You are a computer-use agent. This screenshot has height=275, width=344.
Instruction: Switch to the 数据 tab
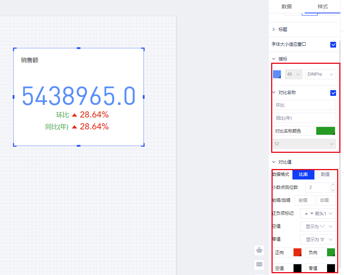[x=287, y=6]
